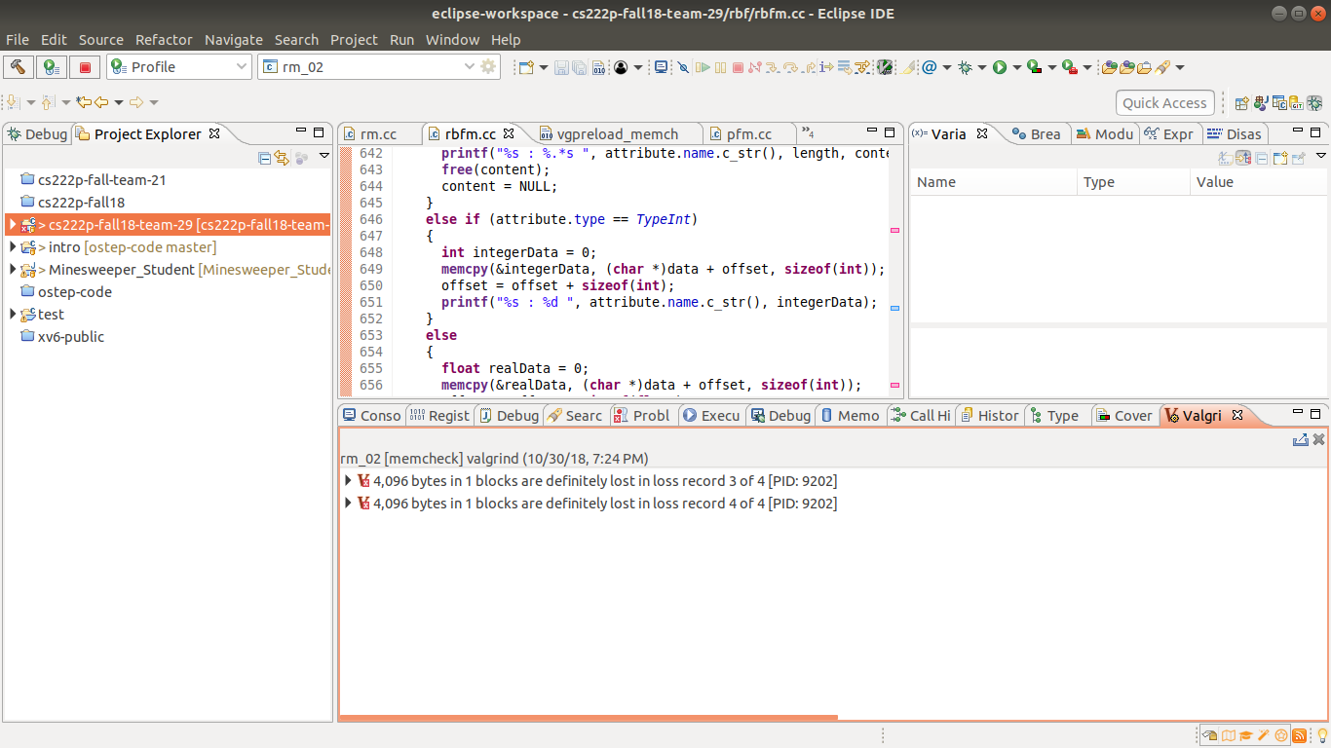Click the Launch in Profile mode button

coord(53,67)
